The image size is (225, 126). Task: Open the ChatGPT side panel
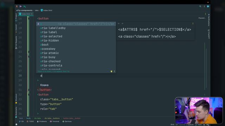pos(208,34)
